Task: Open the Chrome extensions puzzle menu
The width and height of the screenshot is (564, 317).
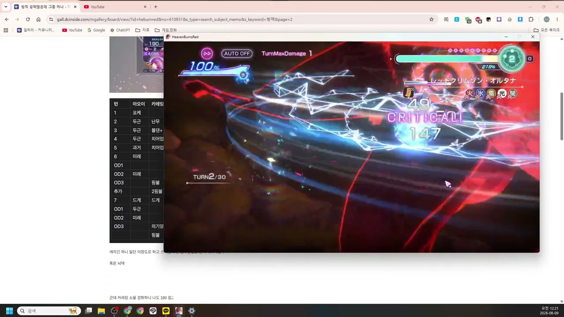Action: tap(531, 19)
